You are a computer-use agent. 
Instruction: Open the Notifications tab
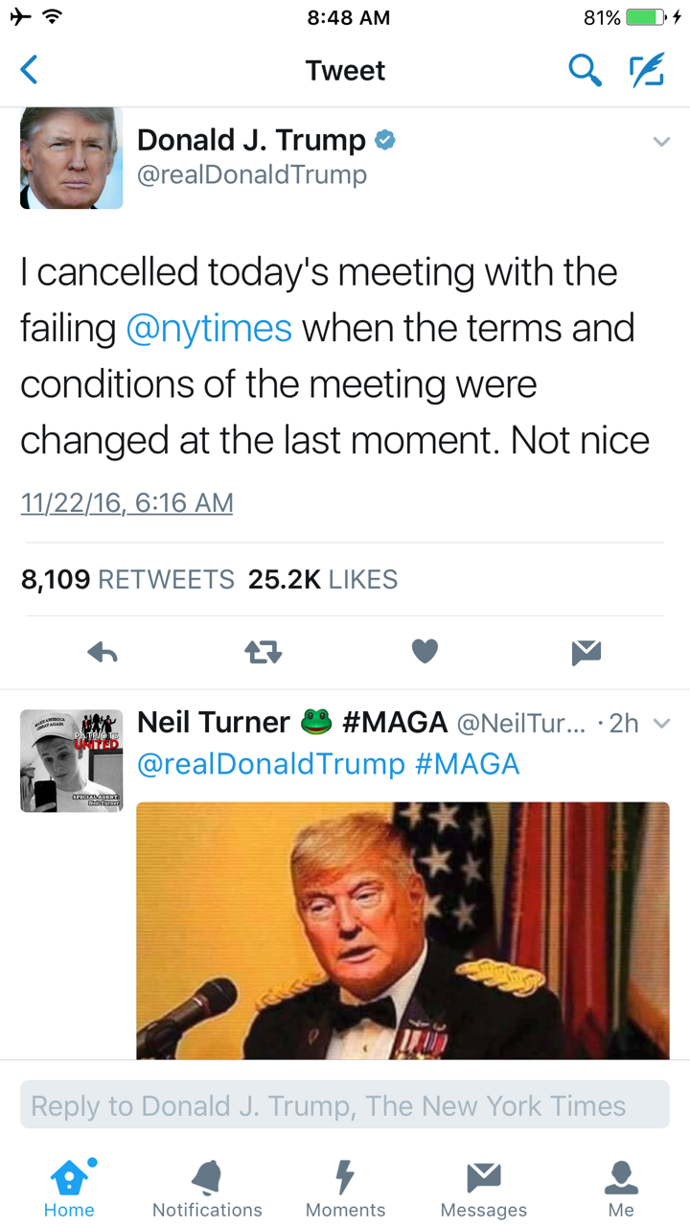click(207, 1189)
